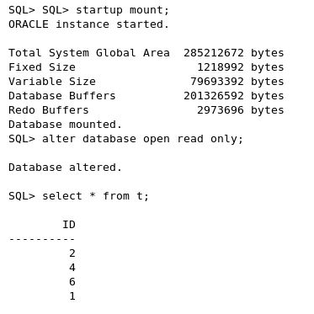314x314 pixels.
Task: Click result row with value 2
Action: click(72, 253)
